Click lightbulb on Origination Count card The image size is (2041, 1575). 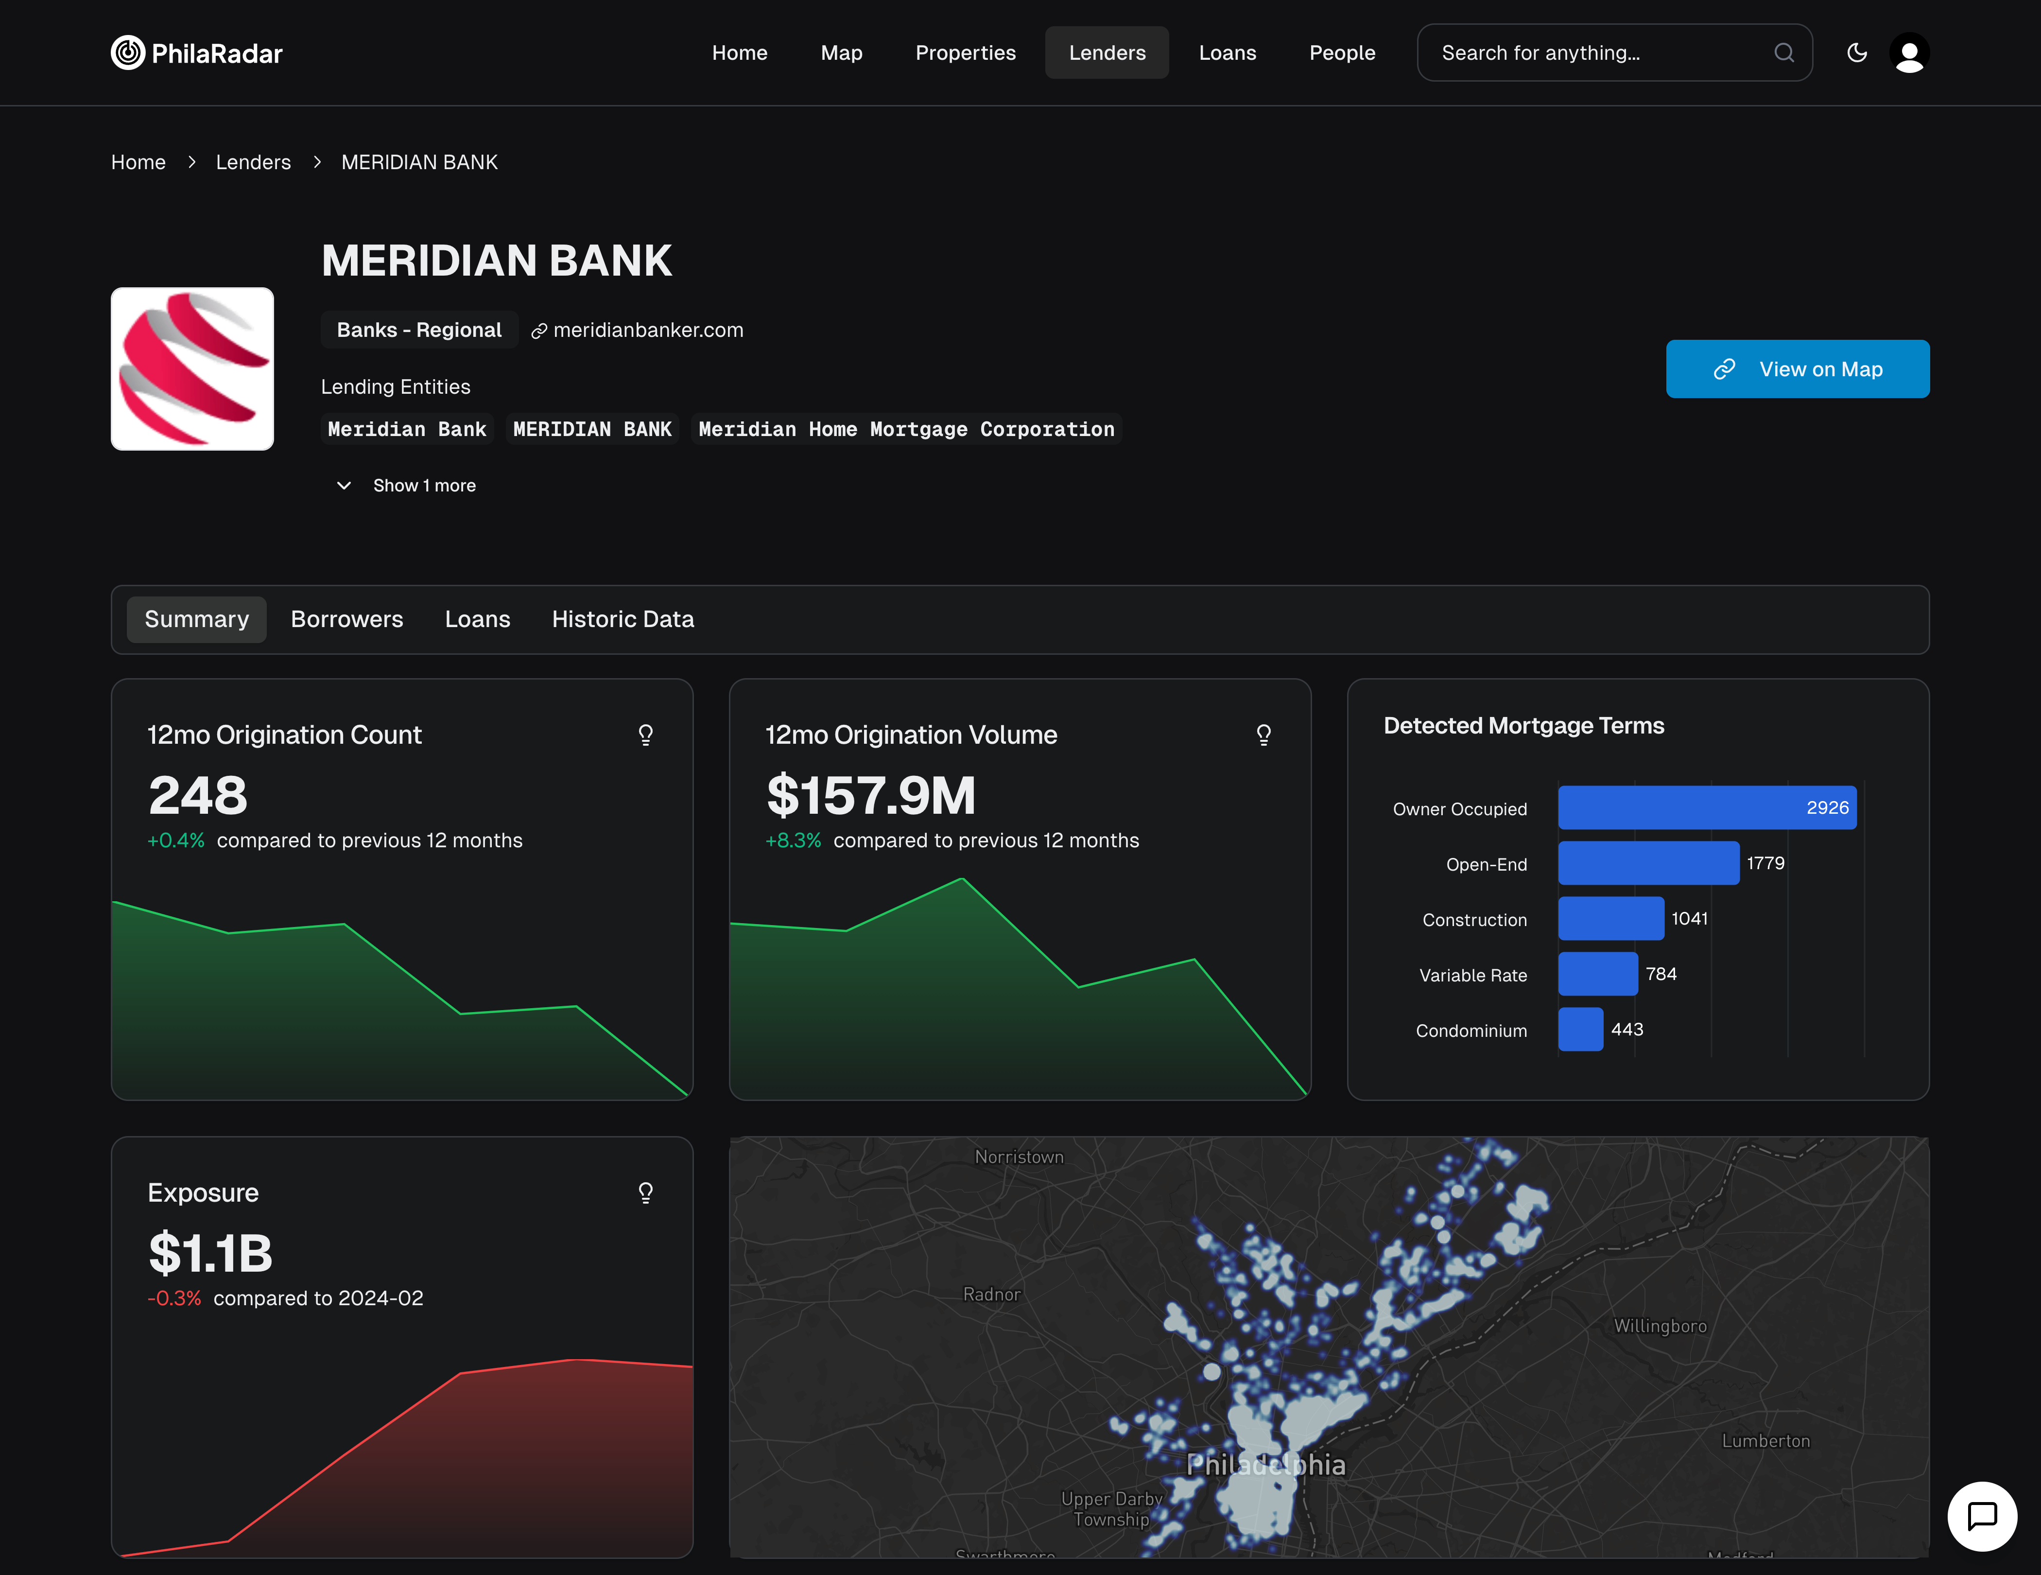tap(645, 735)
